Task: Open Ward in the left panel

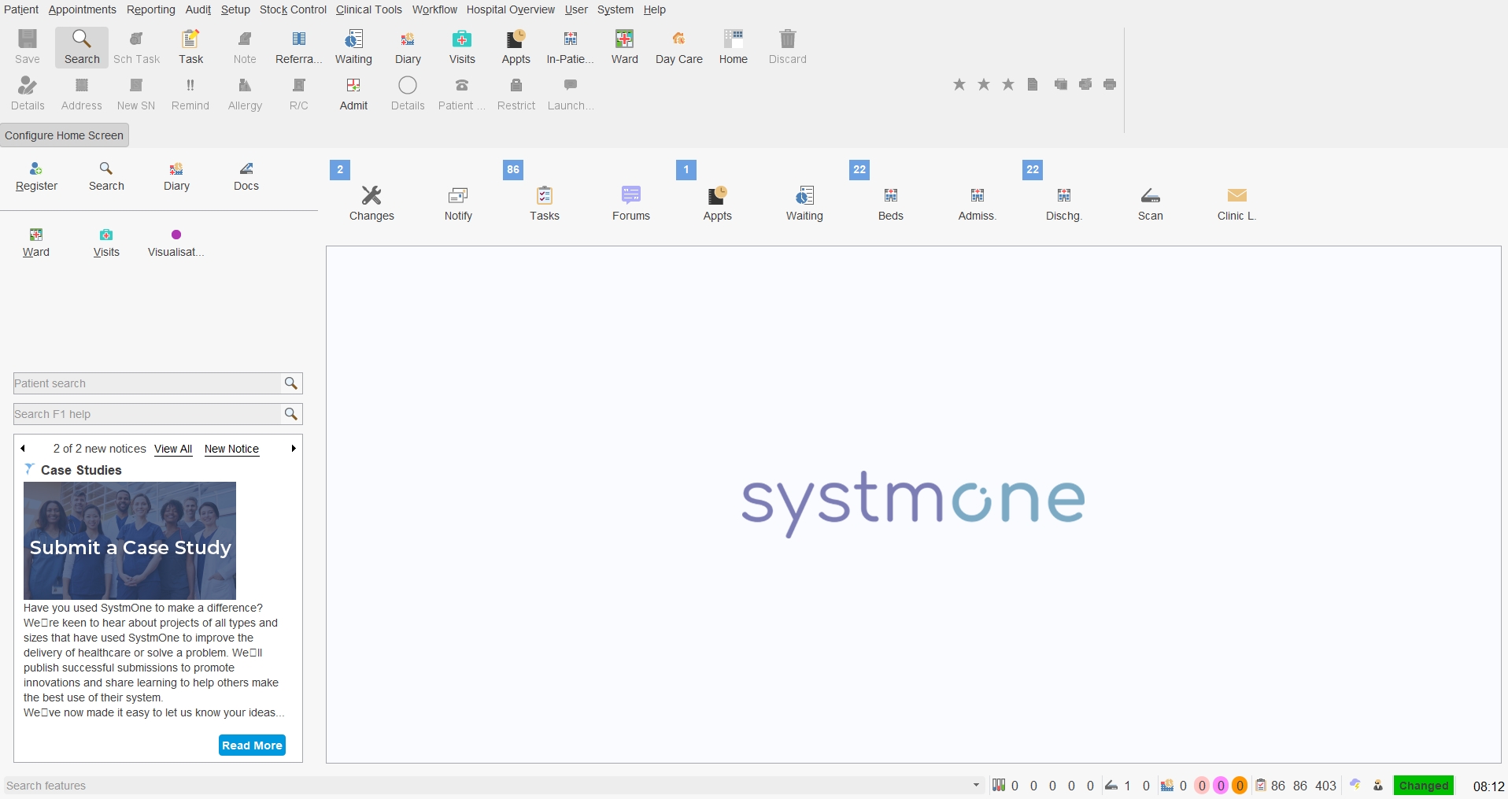Action: (x=36, y=242)
